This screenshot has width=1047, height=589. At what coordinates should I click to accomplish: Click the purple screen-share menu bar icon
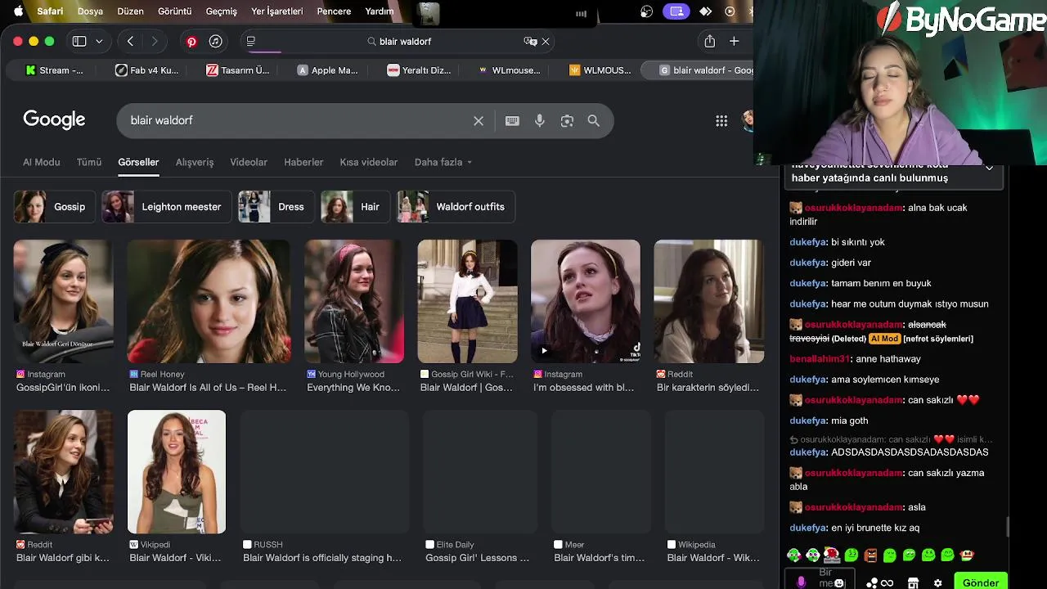[x=676, y=11]
